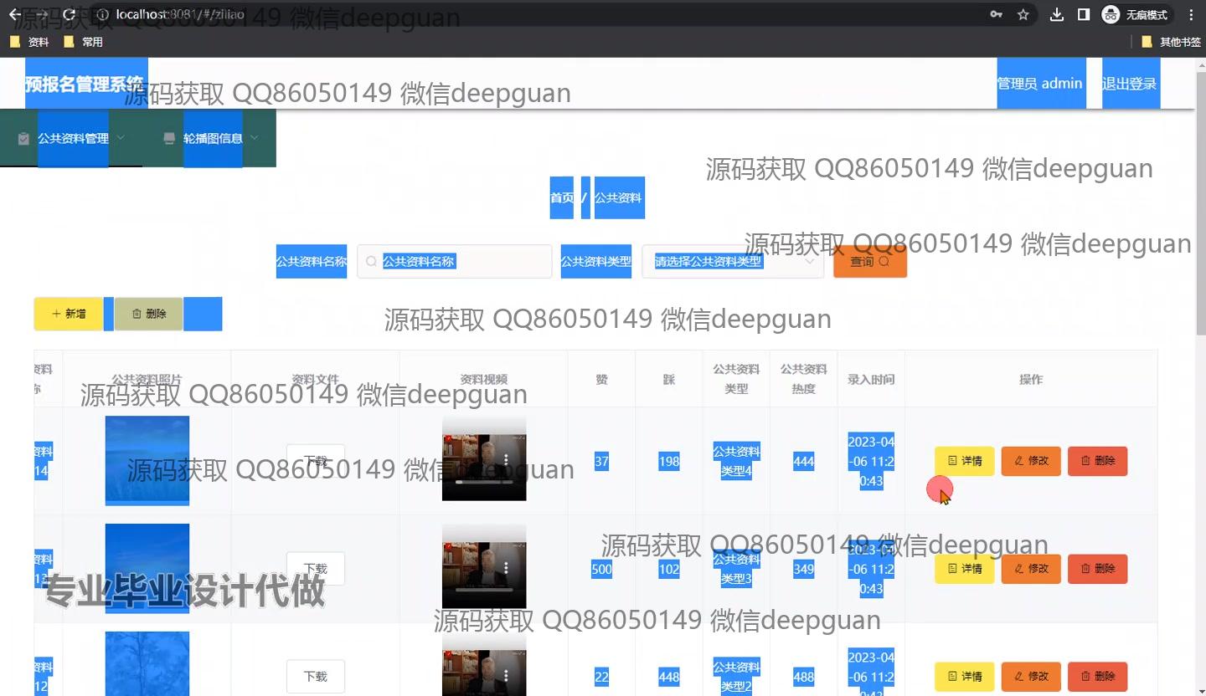
Task: Select the dislikes value 198 cell
Action: coord(669,461)
